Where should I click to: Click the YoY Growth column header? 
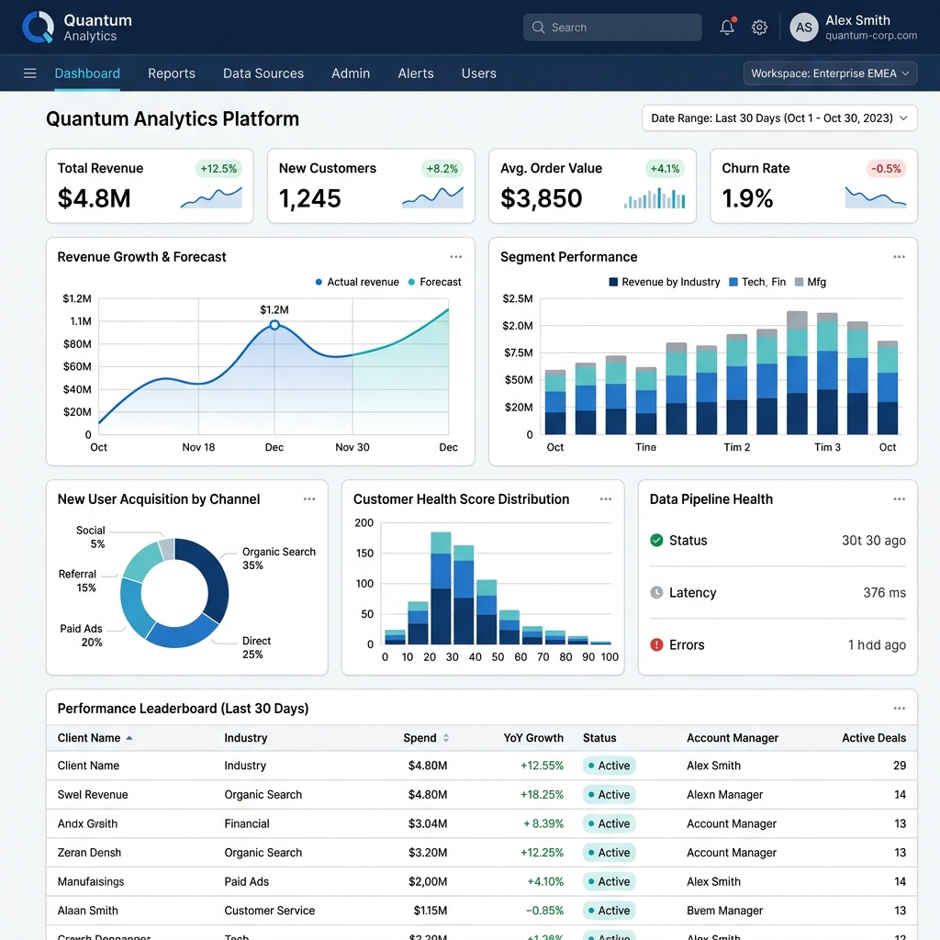coord(533,738)
